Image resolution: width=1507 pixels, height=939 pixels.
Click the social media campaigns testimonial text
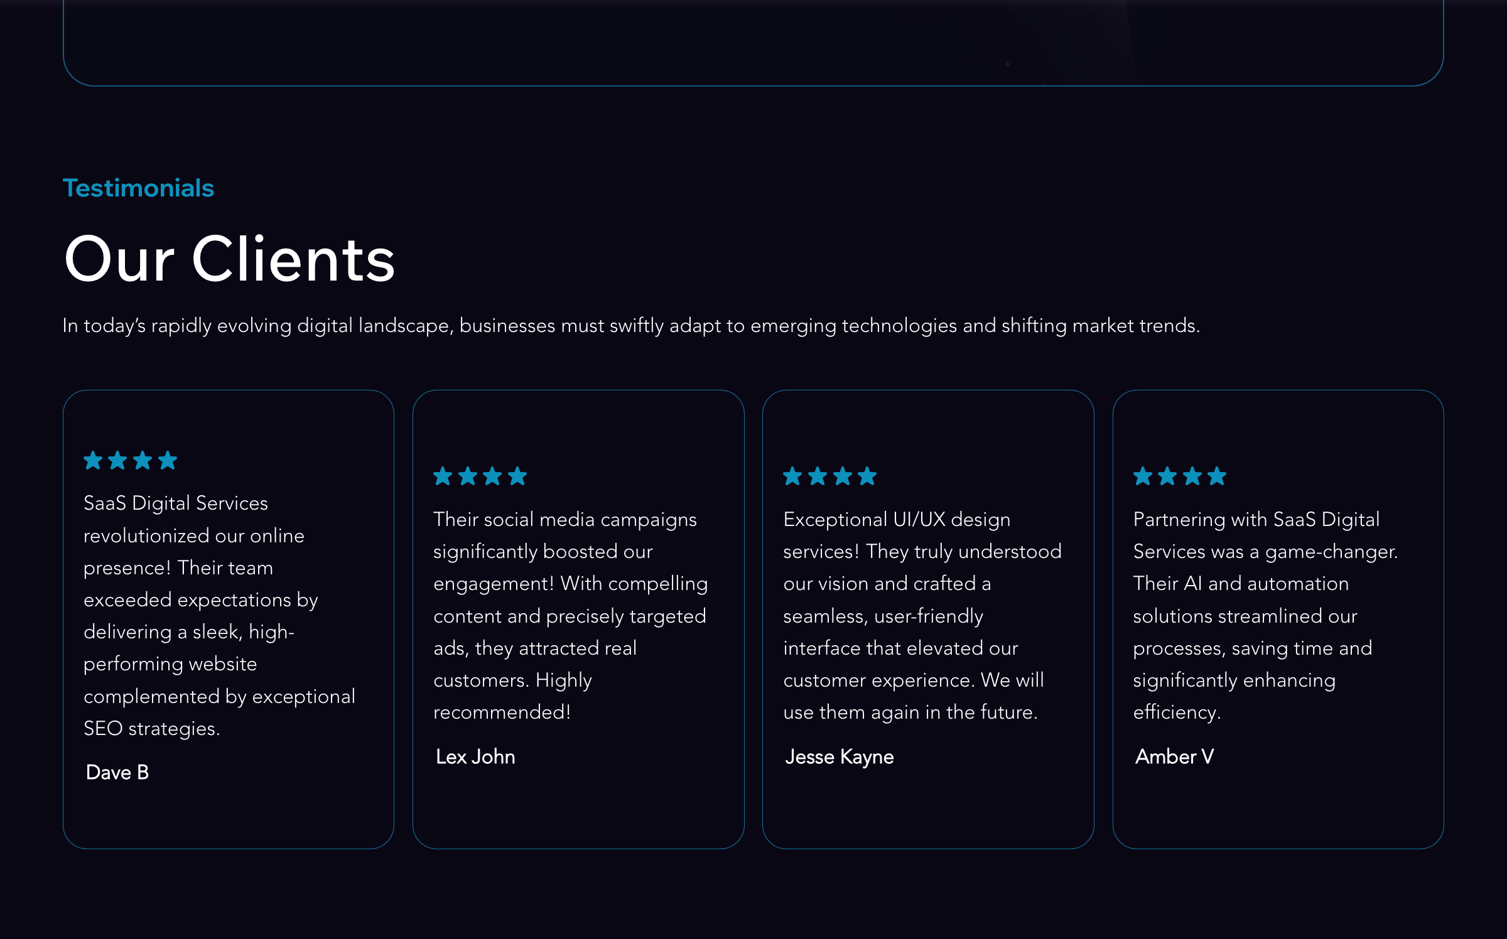[x=570, y=616]
